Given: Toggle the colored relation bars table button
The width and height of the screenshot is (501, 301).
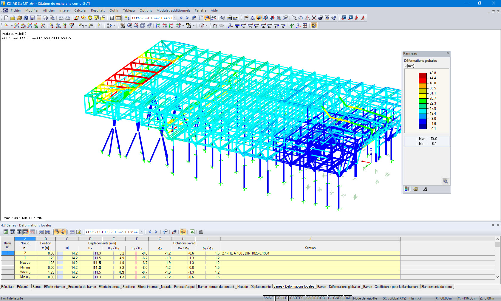Looking at the screenshot, I should coord(183,232).
